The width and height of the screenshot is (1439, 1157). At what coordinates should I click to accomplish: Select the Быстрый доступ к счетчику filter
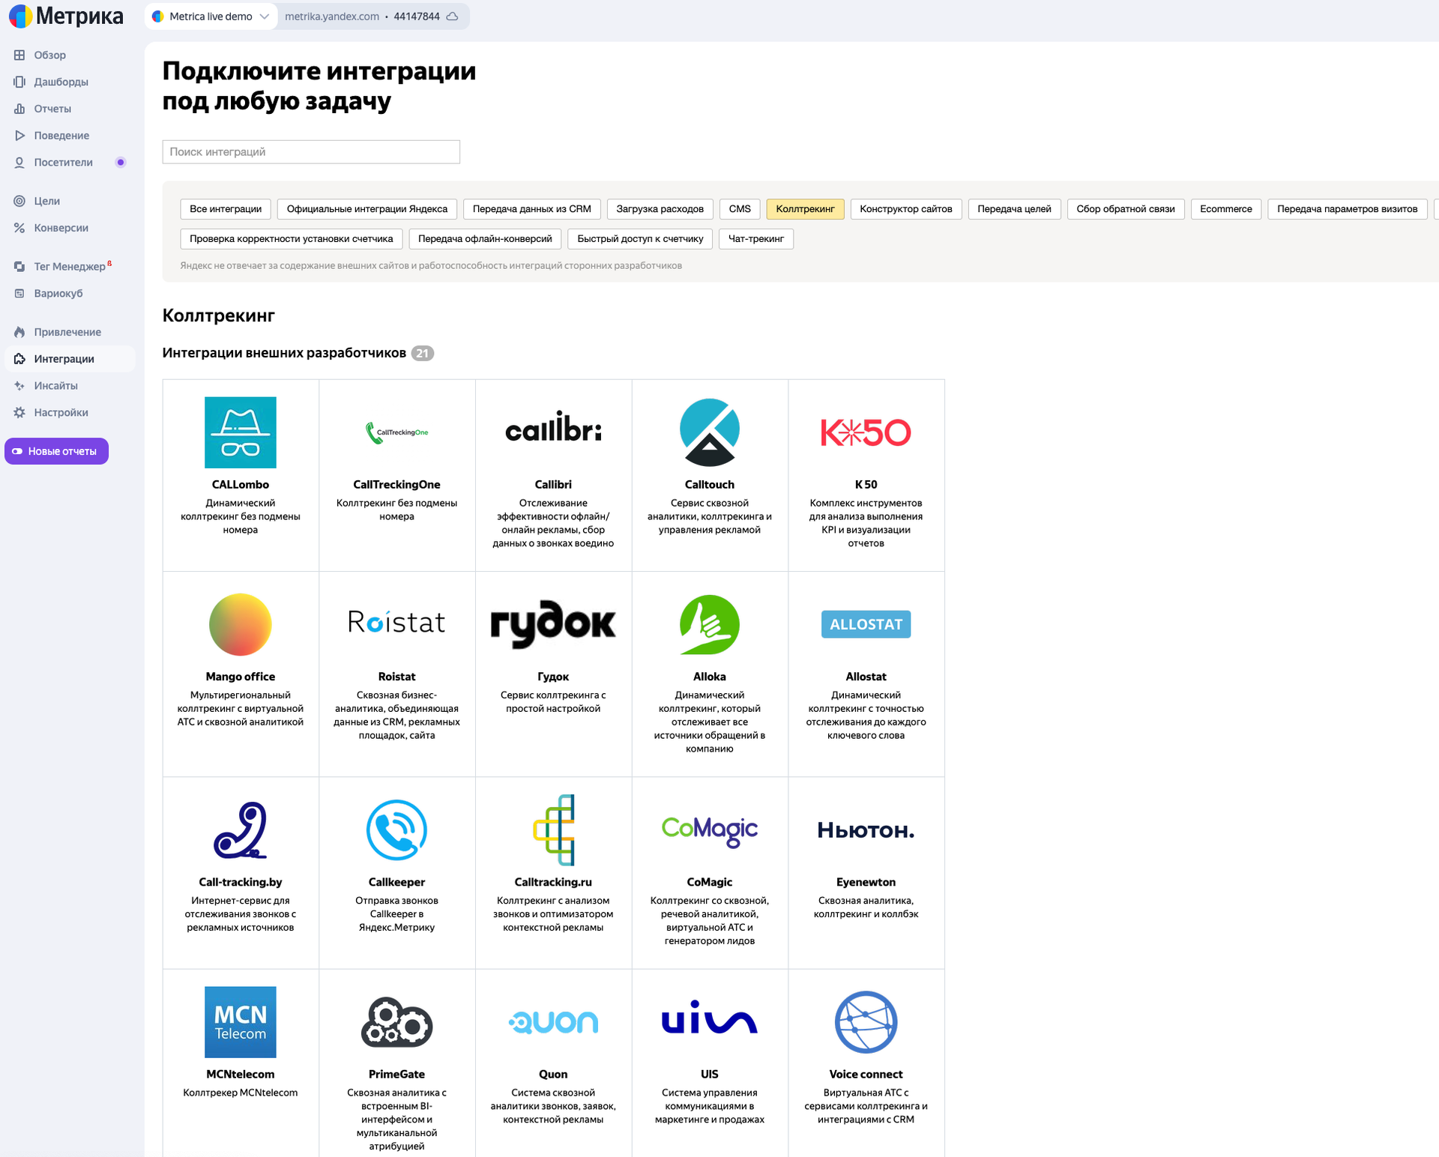pos(640,239)
